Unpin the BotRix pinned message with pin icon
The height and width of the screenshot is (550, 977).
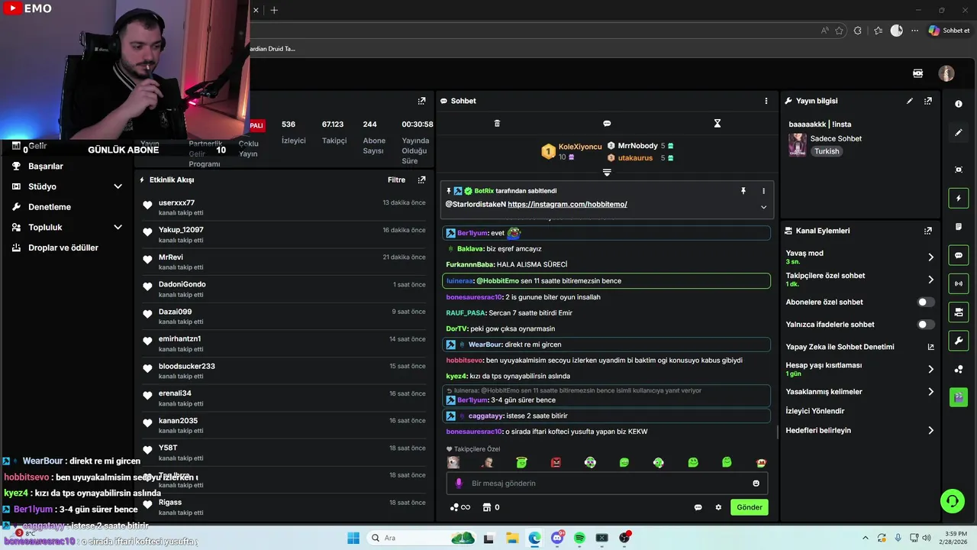(743, 191)
